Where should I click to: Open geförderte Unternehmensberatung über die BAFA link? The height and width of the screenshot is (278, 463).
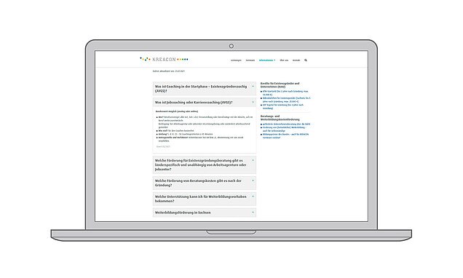286,124
